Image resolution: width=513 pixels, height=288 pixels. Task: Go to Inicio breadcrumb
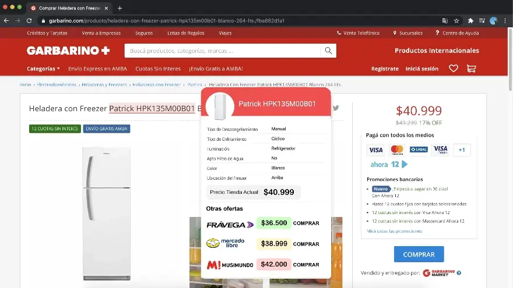click(25, 84)
